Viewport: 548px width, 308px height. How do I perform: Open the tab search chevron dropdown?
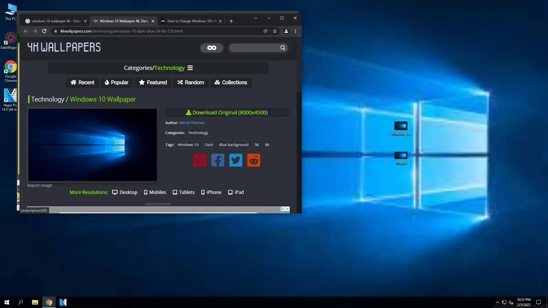(x=256, y=18)
